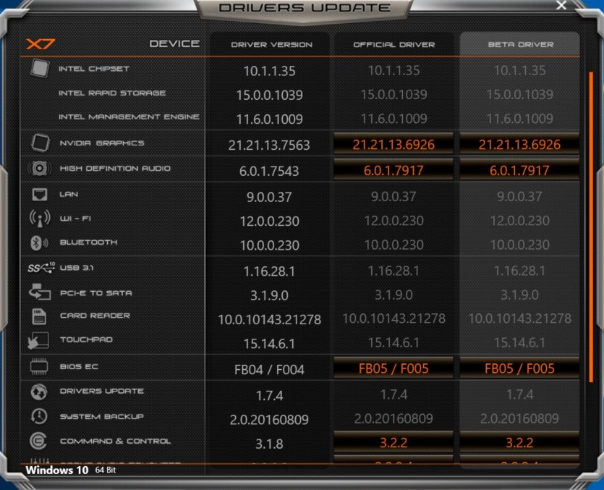Click the Windows 10 64 Bit label
Screen dimensions: 604x490
click(70, 470)
